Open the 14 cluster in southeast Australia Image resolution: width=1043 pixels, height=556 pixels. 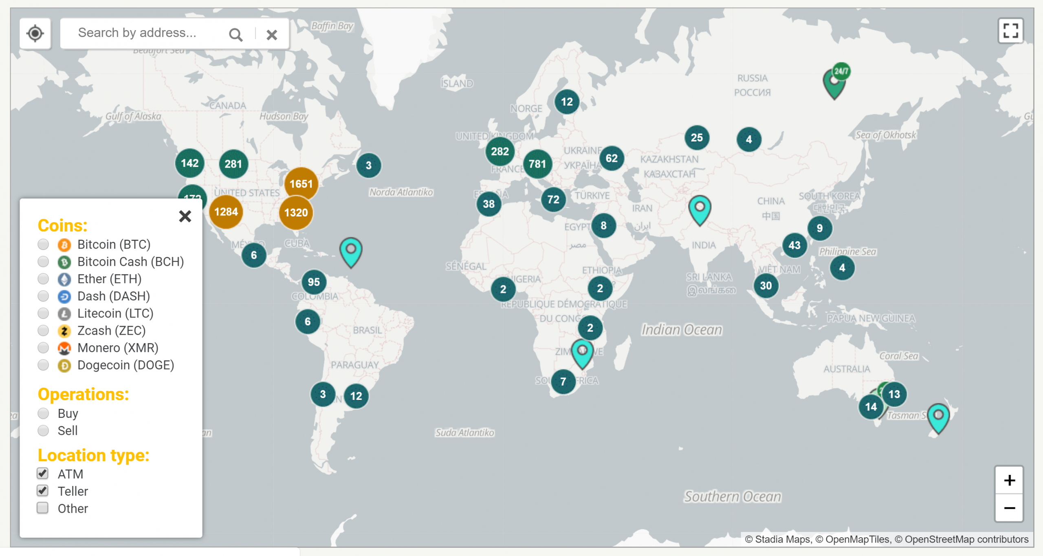(871, 407)
